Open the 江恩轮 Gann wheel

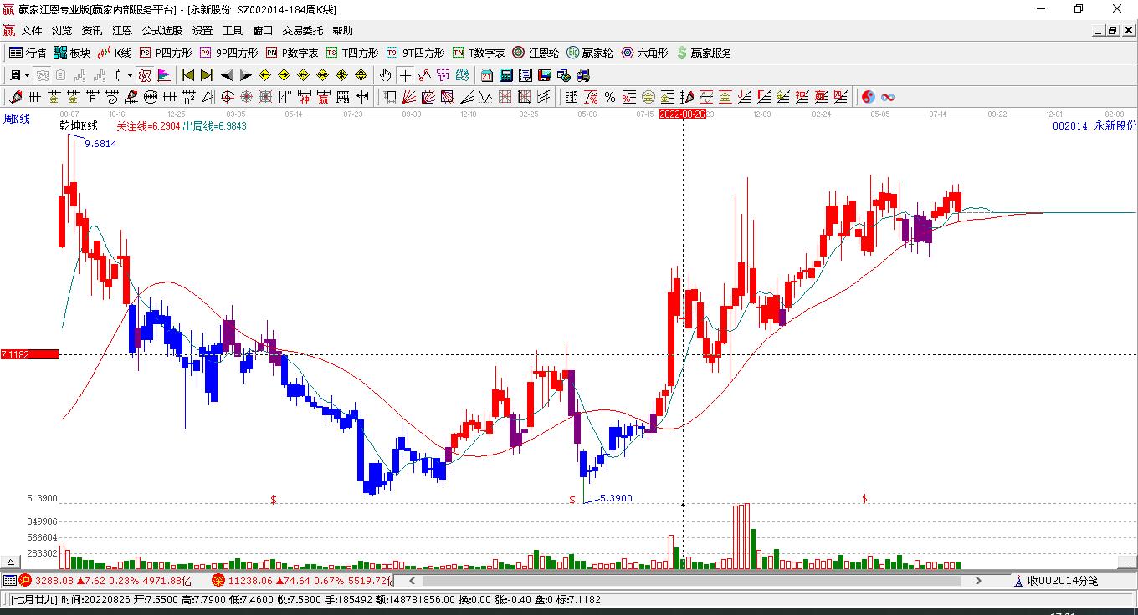tap(536, 53)
